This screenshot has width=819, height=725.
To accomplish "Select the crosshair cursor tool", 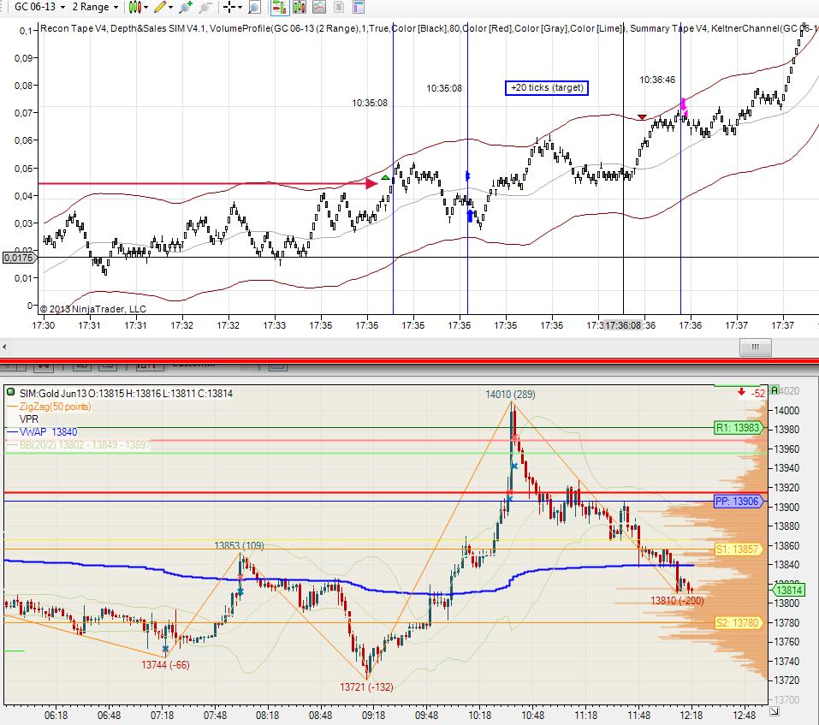I will [x=228, y=7].
